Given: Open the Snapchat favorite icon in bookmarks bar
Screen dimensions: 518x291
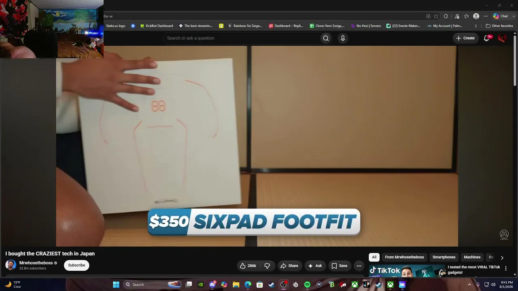Looking at the screenshot, I should pyautogui.click(x=221, y=26).
